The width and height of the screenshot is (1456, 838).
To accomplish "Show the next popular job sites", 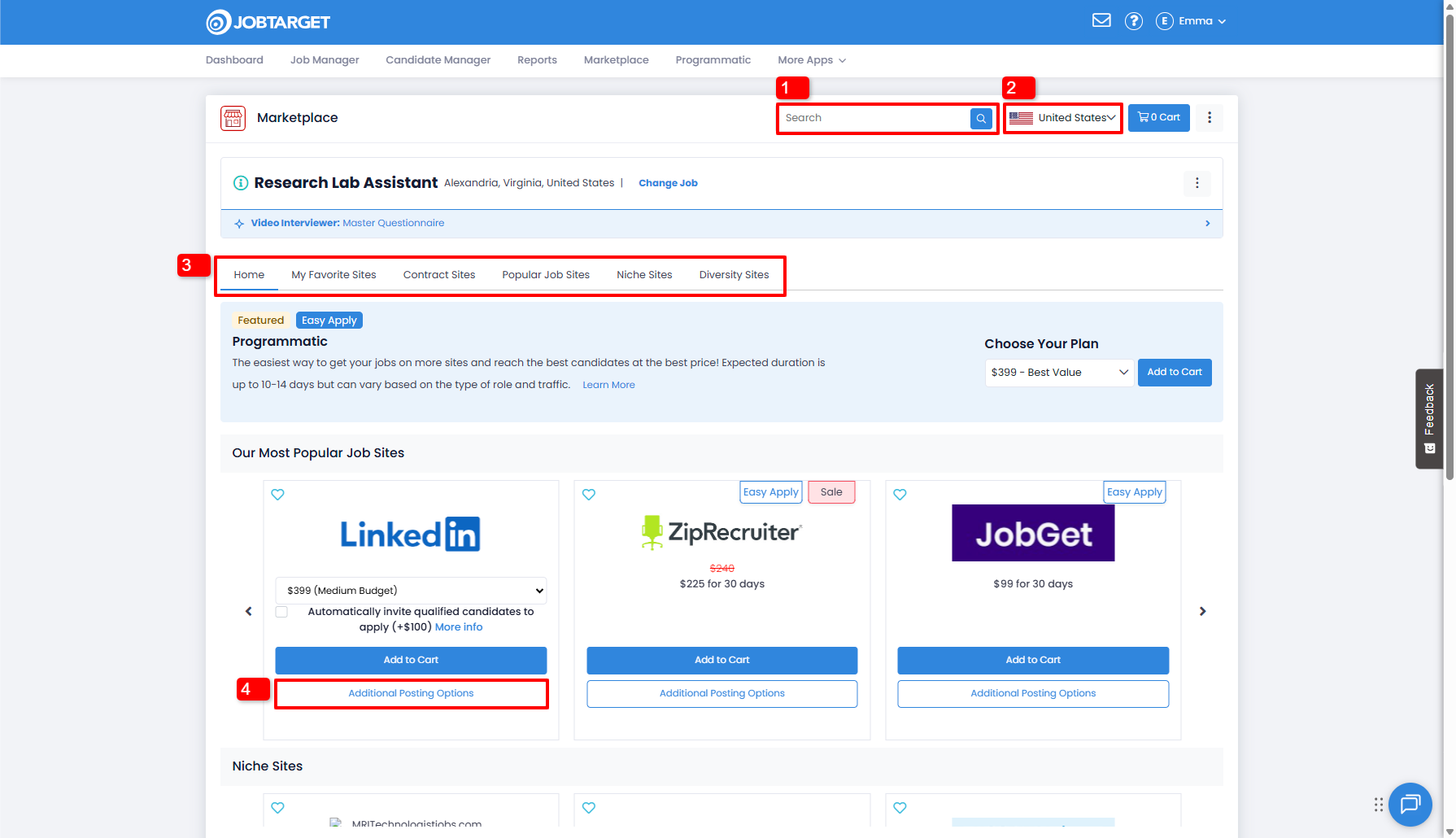I will (1202, 611).
